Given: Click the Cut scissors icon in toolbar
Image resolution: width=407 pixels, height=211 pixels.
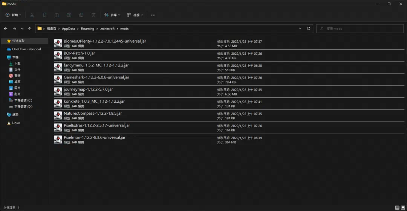Looking at the screenshot, I should coord(32,15).
